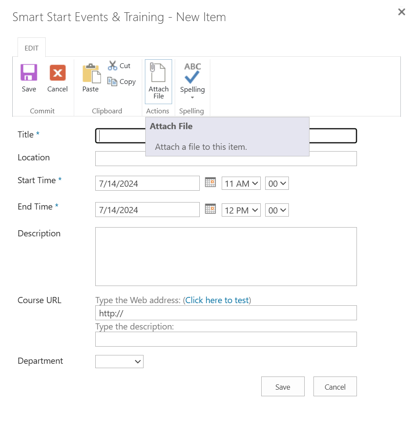Screen dimensions: 414x438
Task: Close the New Item dialog
Action: pos(401,12)
